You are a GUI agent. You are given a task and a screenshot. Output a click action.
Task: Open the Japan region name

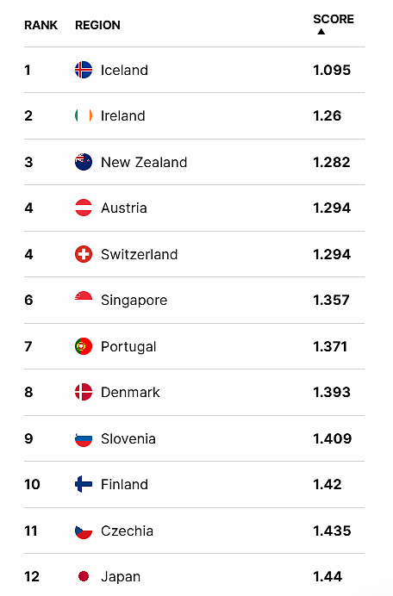121,576
